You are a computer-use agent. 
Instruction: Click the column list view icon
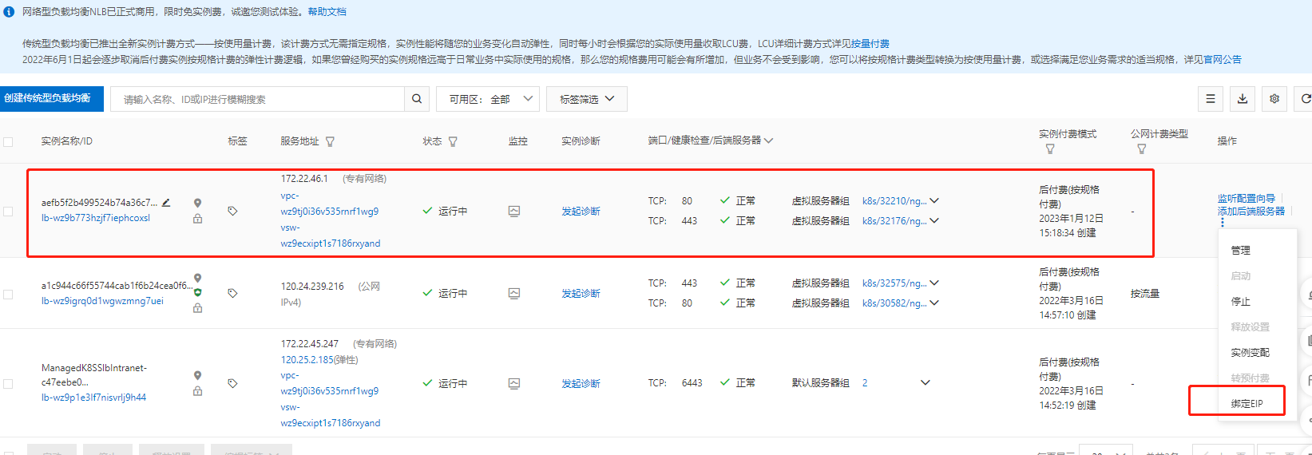(1211, 99)
